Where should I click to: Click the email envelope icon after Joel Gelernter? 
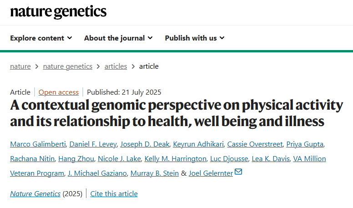click(x=238, y=172)
